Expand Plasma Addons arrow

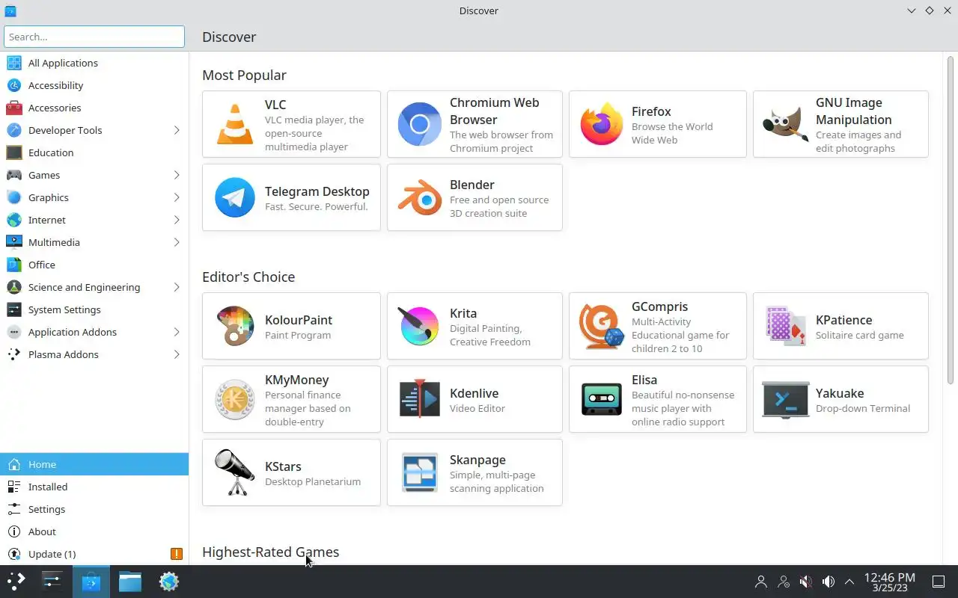point(177,354)
